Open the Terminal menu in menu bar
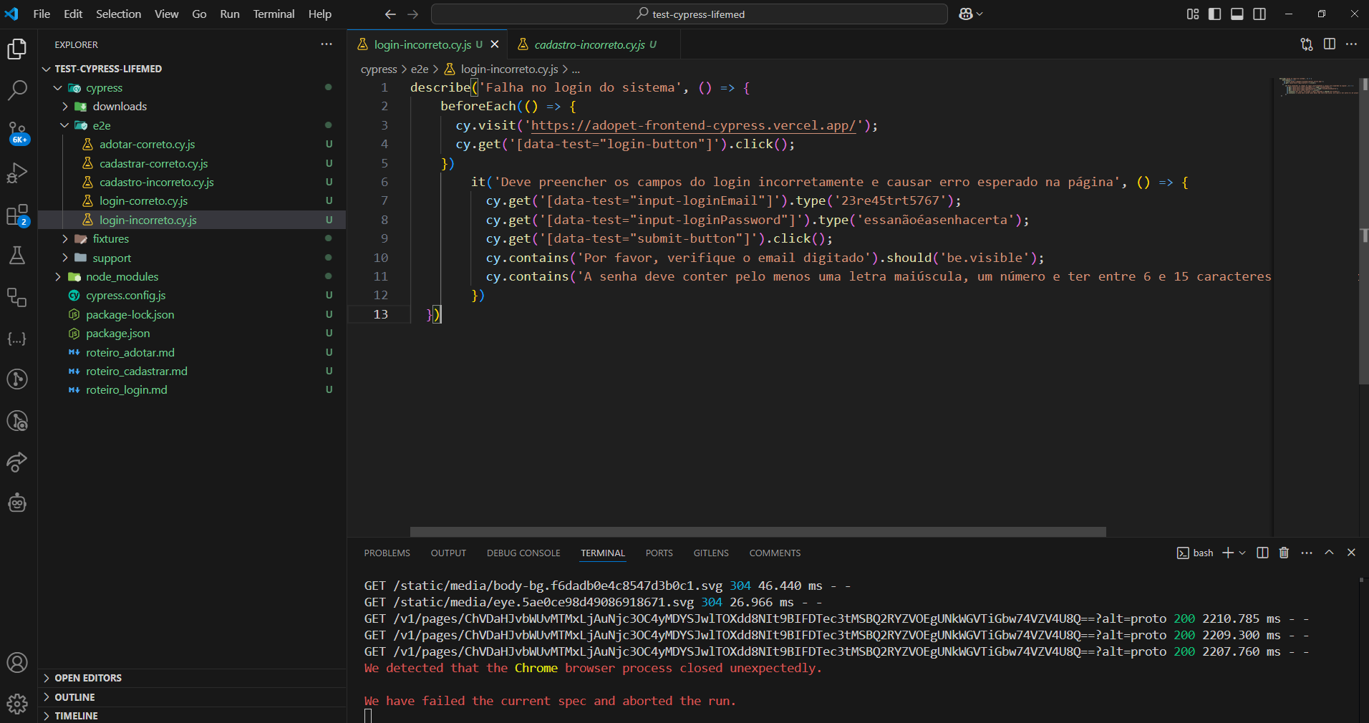1369x723 pixels. point(274,14)
